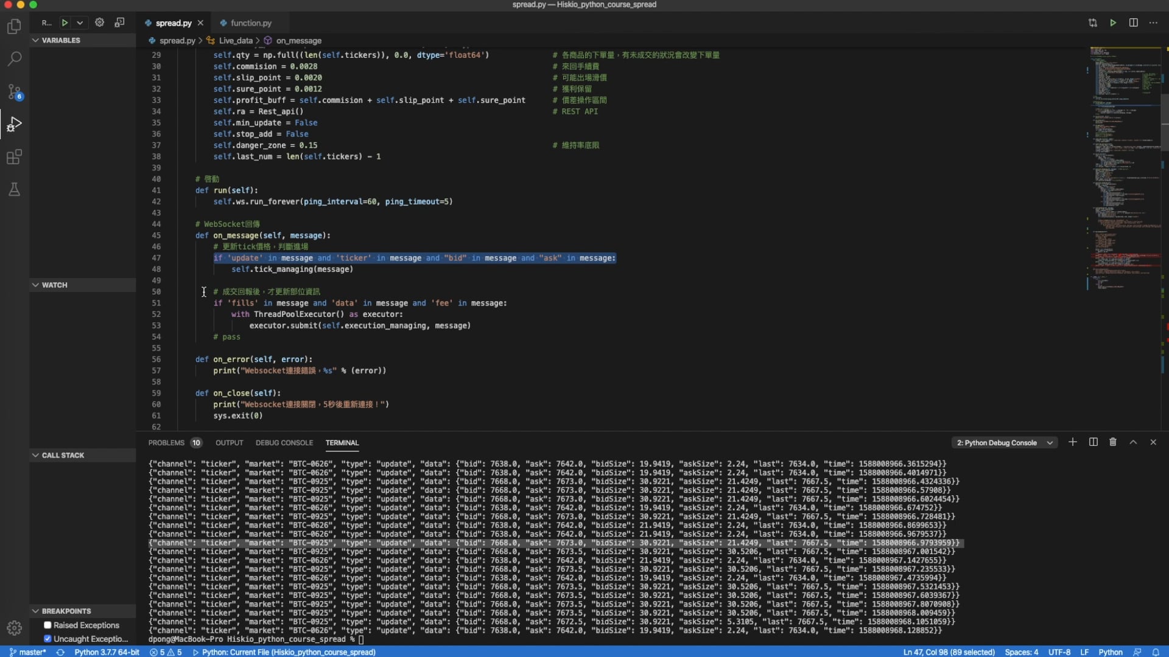Open Source Control view with badge
This screenshot has height=657, width=1169.
pyautogui.click(x=14, y=92)
